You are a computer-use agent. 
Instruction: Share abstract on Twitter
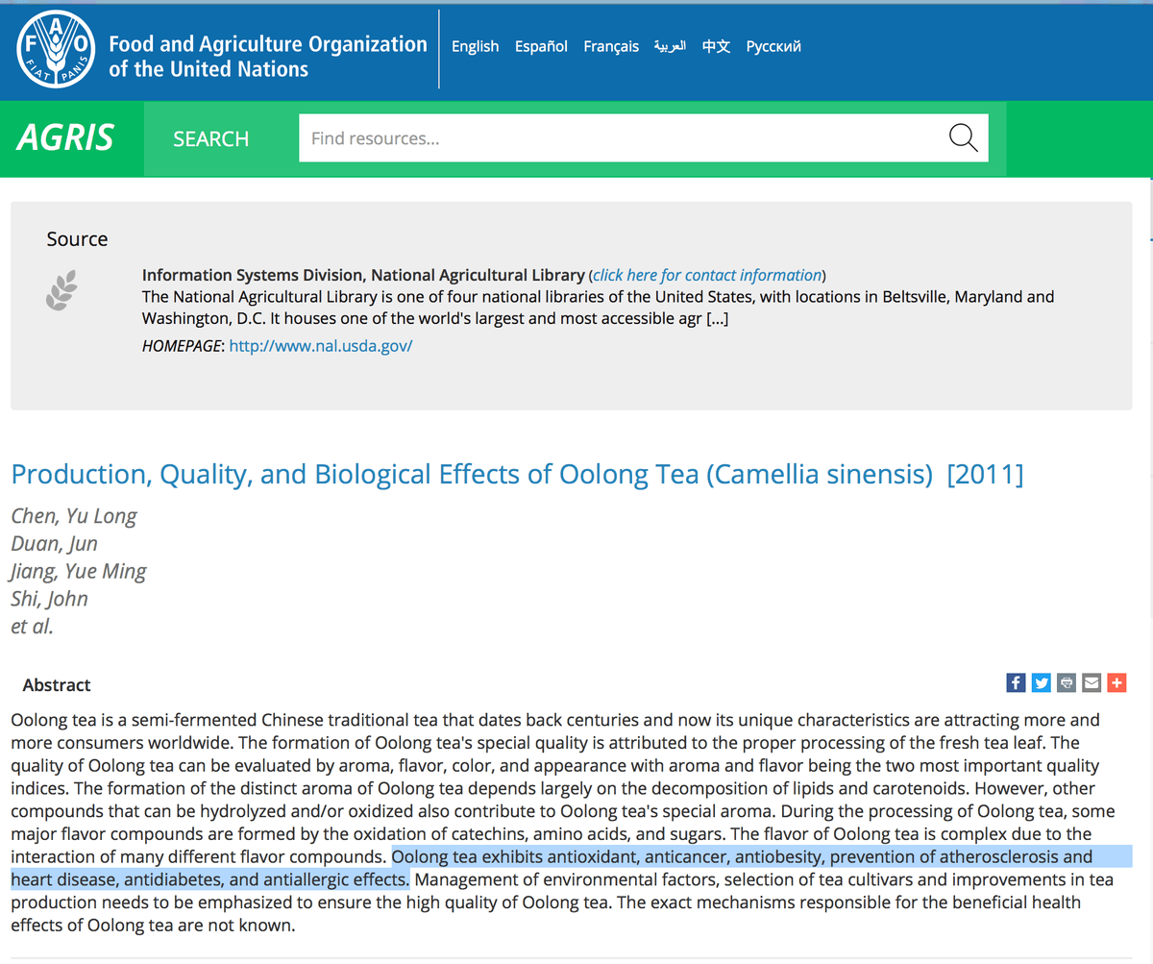tap(1041, 682)
